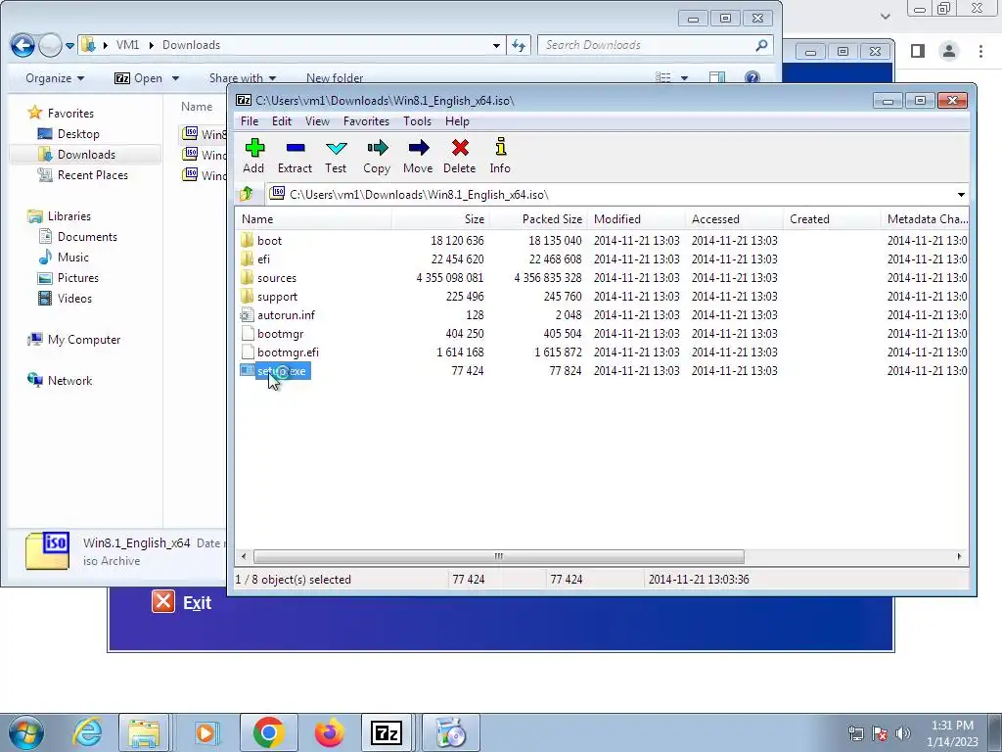
Task: Open the Organize dropdown in Explorer
Action: tap(55, 78)
